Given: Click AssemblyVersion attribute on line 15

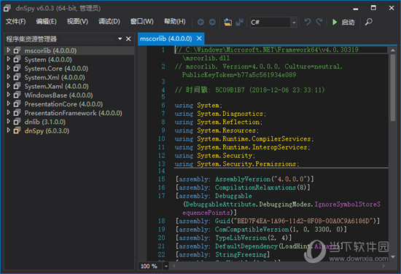Looking at the screenshot, I should (243, 179).
